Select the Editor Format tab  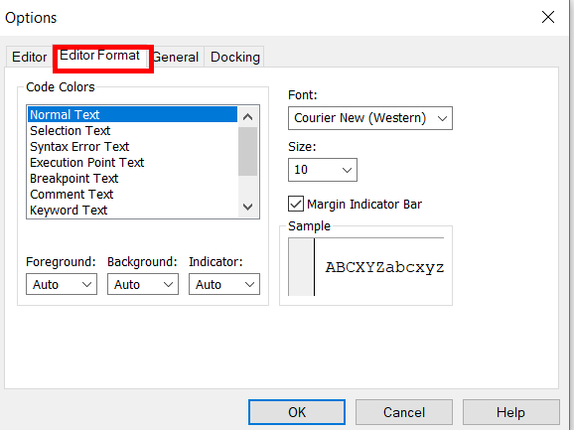tap(100, 56)
